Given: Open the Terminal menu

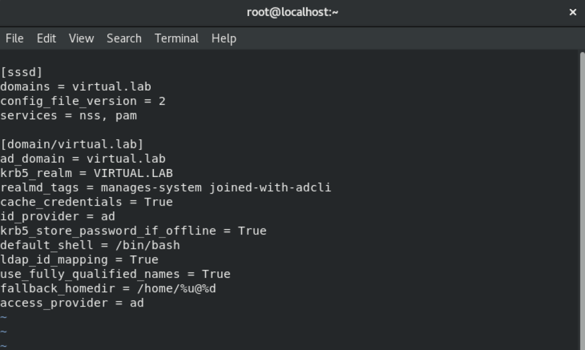Looking at the screenshot, I should pos(176,38).
